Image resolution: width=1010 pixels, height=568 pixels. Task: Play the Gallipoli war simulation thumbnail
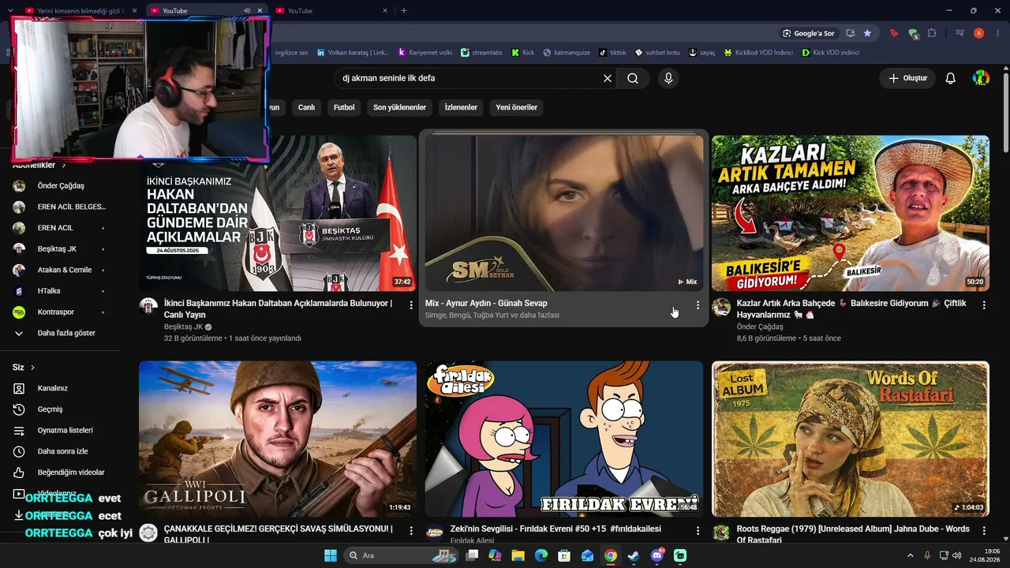(278, 439)
